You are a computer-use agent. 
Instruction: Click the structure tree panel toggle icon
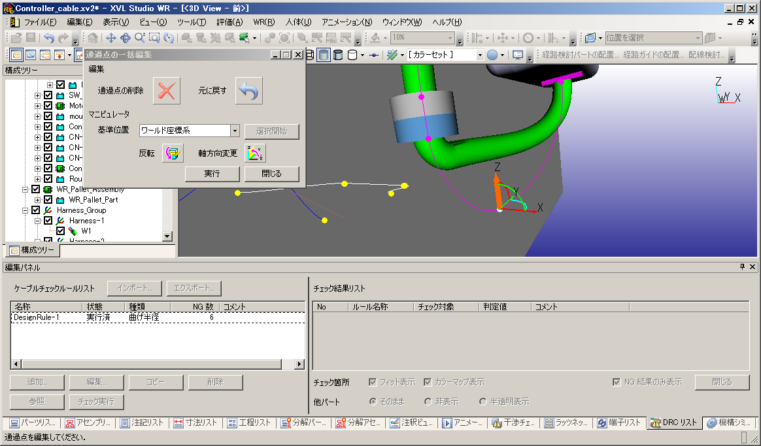(x=16, y=55)
